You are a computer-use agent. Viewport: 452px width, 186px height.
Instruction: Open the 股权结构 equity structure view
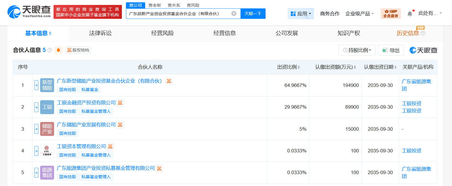[78, 50]
